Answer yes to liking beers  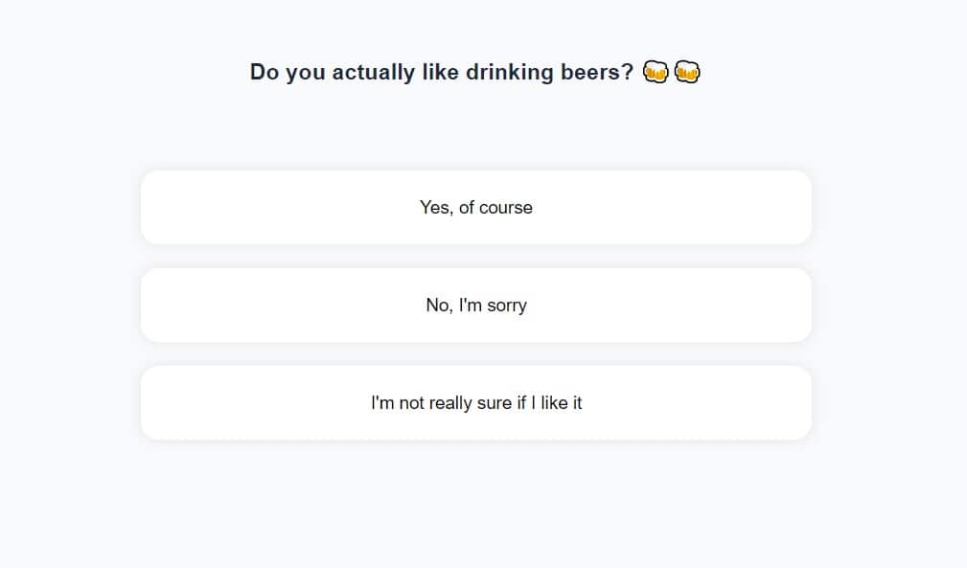475,208
